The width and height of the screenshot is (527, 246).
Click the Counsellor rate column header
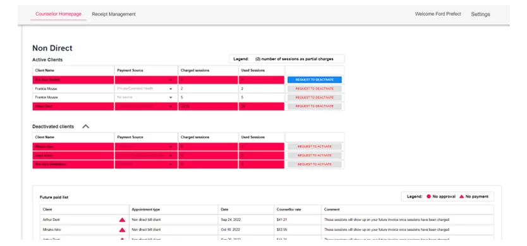point(288,209)
